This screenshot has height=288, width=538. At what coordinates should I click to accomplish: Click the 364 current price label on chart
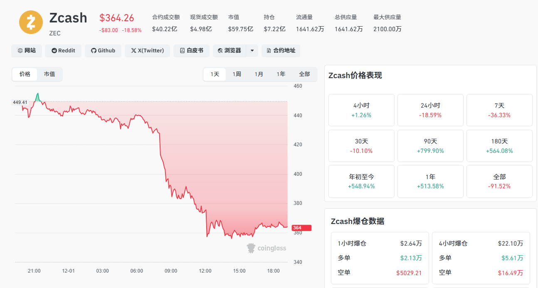tap(301, 228)
